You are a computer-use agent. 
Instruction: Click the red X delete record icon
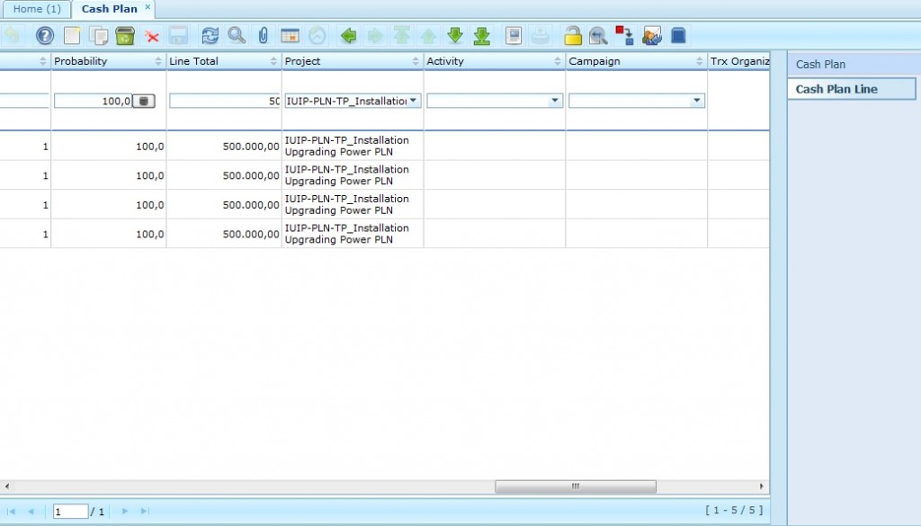coord(152,36)
